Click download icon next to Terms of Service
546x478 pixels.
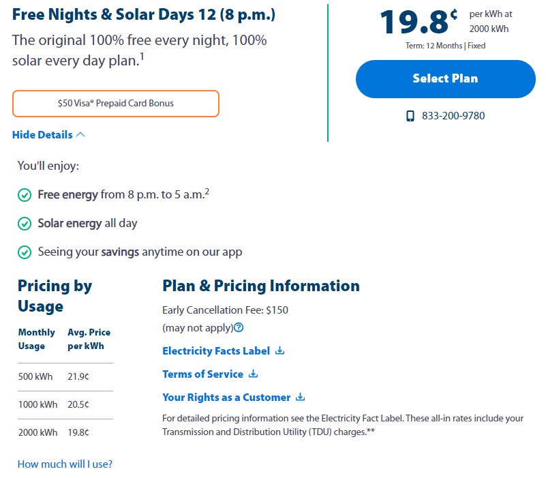coord(253,374)
